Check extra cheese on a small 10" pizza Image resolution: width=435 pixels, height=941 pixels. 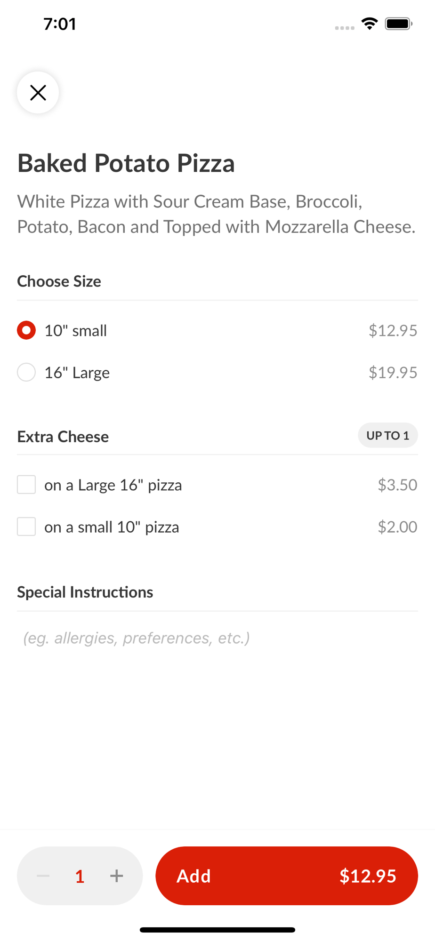tap(26, 527)
